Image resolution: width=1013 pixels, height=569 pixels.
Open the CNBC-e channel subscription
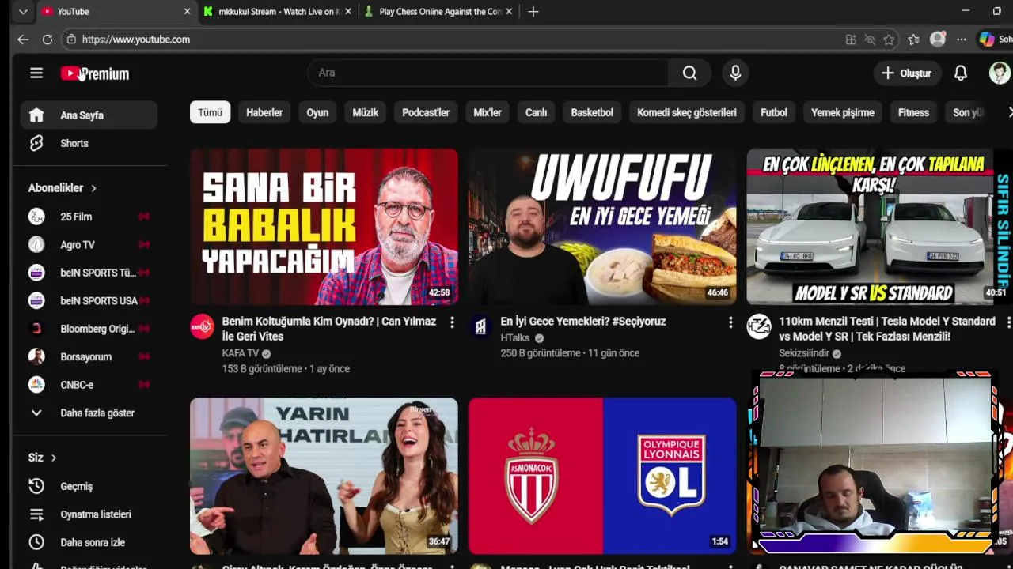(89, 385)
